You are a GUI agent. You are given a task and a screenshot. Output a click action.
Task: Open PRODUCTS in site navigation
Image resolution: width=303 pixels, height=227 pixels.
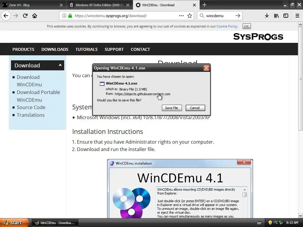23,49
